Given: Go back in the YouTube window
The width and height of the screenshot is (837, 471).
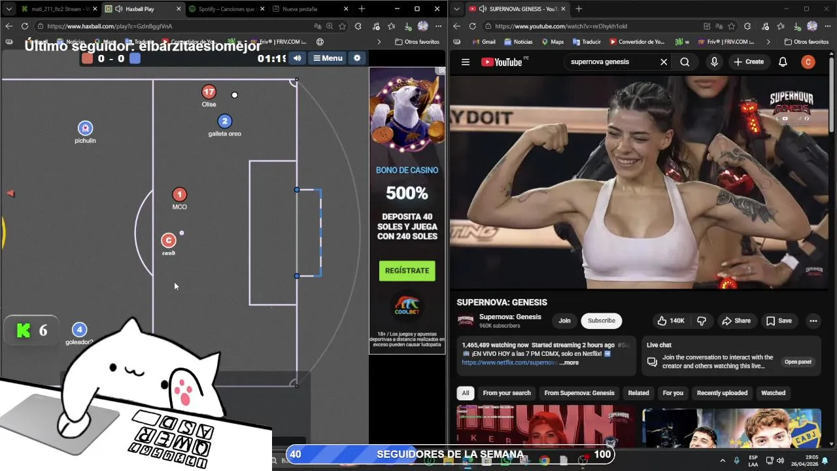Looking at the screenshot, I should (x=456, y=26).
